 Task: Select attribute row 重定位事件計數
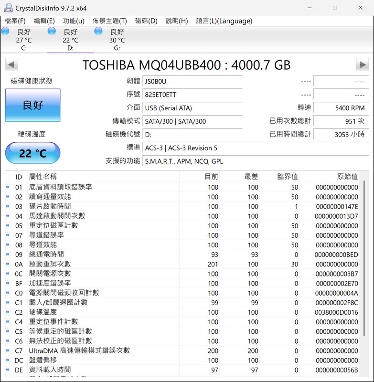(x=182, y=322)
